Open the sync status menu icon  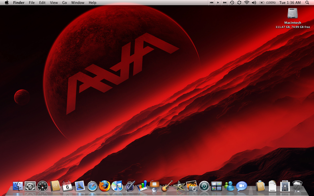(239, 2)
